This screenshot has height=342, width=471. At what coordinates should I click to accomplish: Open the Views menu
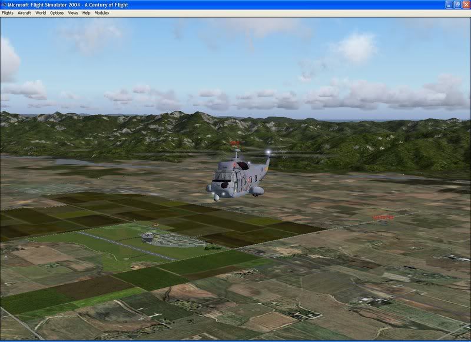[x=73, y=12]
